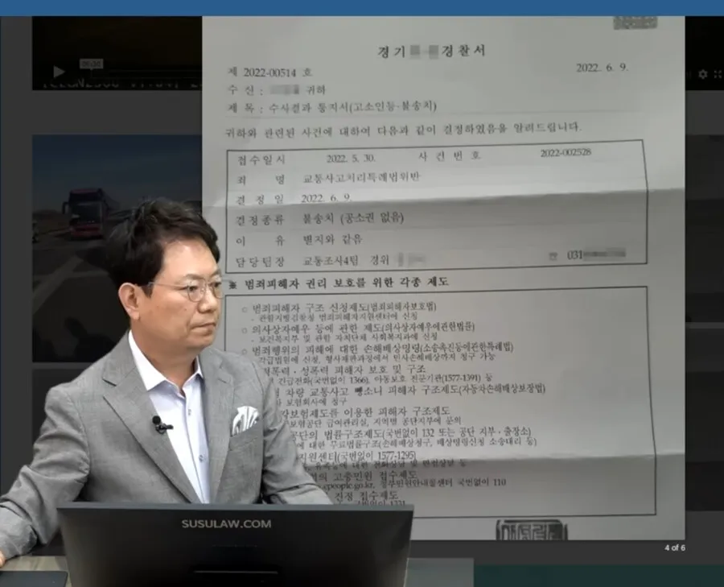Click the blue bar at the page top
Viewport: 724px width, 587px height.
click(x=362, y=7)
